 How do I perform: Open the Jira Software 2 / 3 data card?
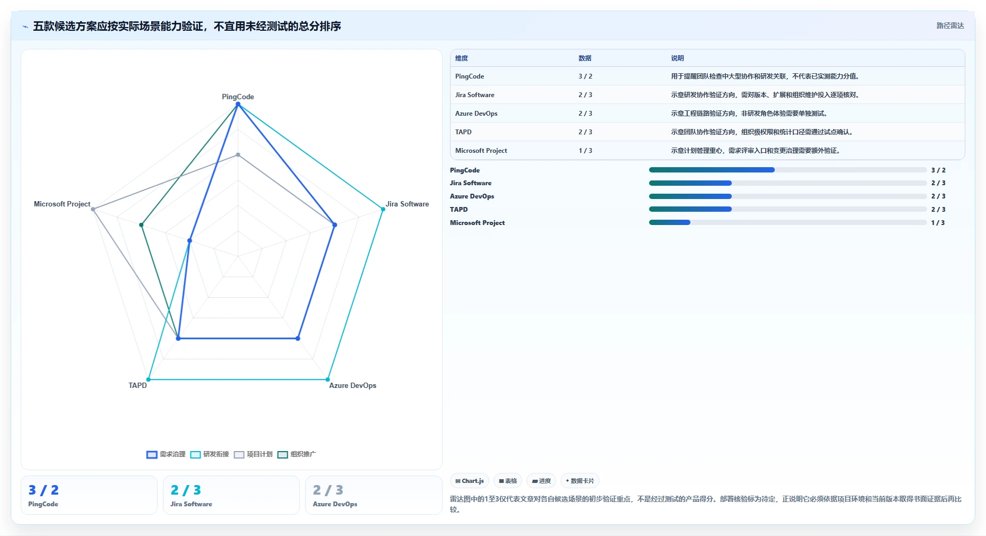click(x=231, y=495)
